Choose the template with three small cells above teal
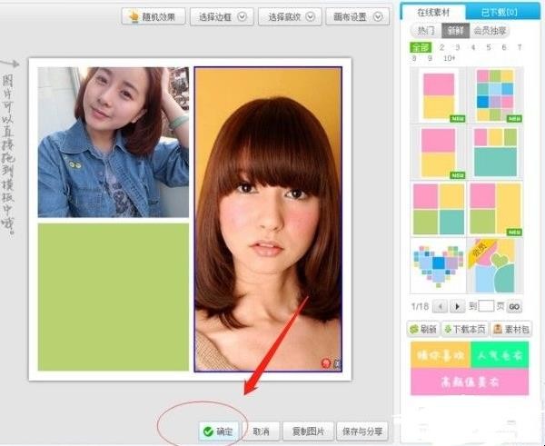 (x=495, y=153)
